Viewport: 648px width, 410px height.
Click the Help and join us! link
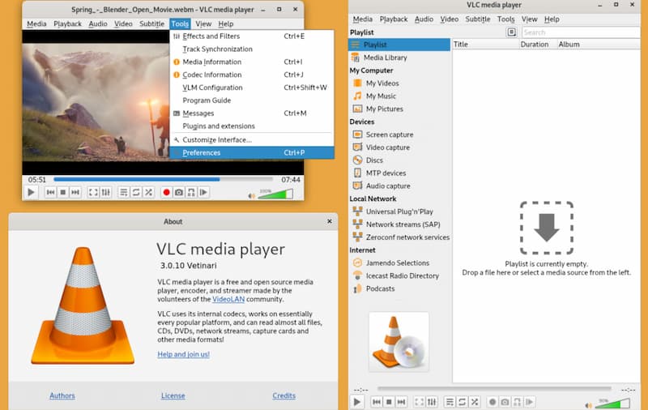click(184, 354)
